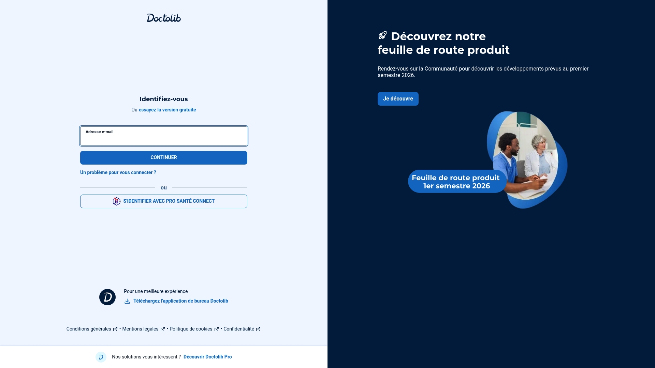Click the small blue D icon in bottom bar
Image resolution: width=655 pixels, height=368 pixels.
click(101, 357)
